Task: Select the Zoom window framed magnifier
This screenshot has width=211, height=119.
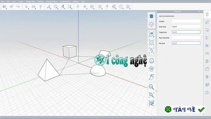Action: tap(152, 95)
